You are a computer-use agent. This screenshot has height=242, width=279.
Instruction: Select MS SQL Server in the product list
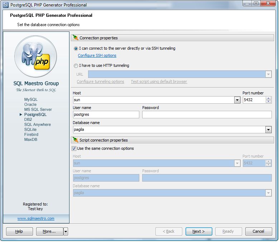38,109
